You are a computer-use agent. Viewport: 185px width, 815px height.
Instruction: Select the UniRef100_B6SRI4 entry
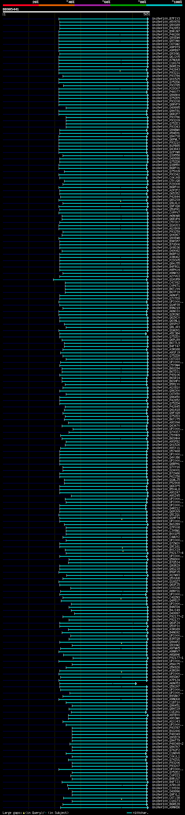(166, 378)
